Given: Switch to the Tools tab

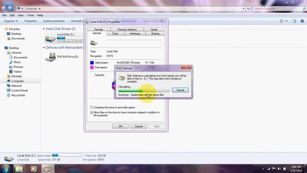Looking at the screenshot, I should (x=115, y=34).
